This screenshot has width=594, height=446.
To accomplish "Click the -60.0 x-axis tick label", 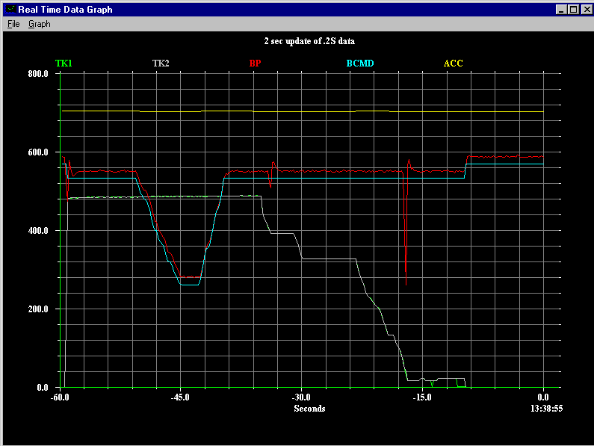I will 59,397.
